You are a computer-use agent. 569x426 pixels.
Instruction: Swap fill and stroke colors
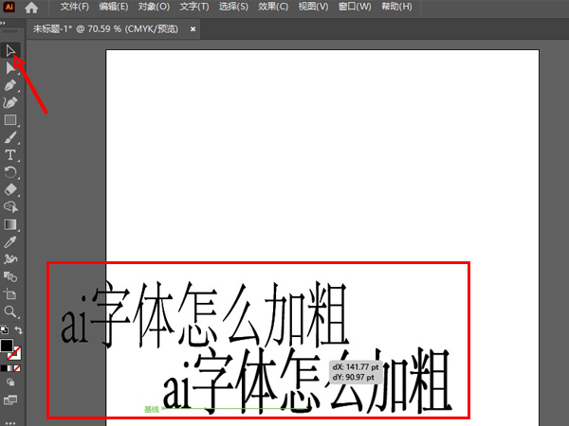coord(19,329)
